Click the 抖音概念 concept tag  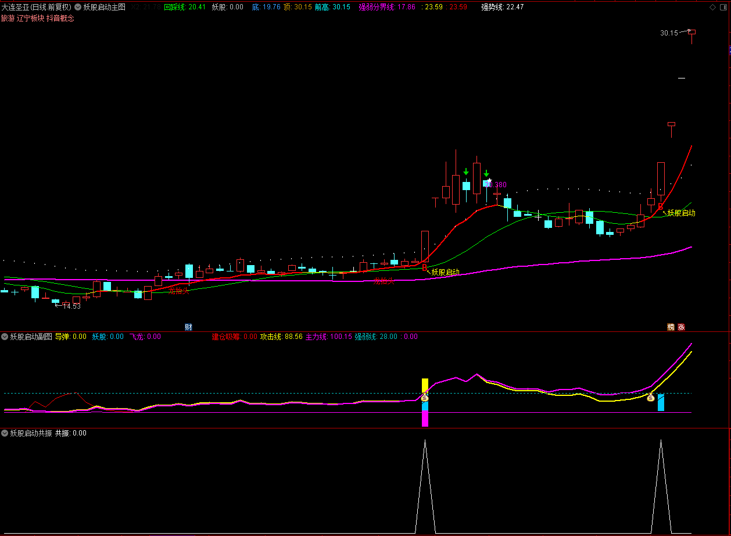60,18
